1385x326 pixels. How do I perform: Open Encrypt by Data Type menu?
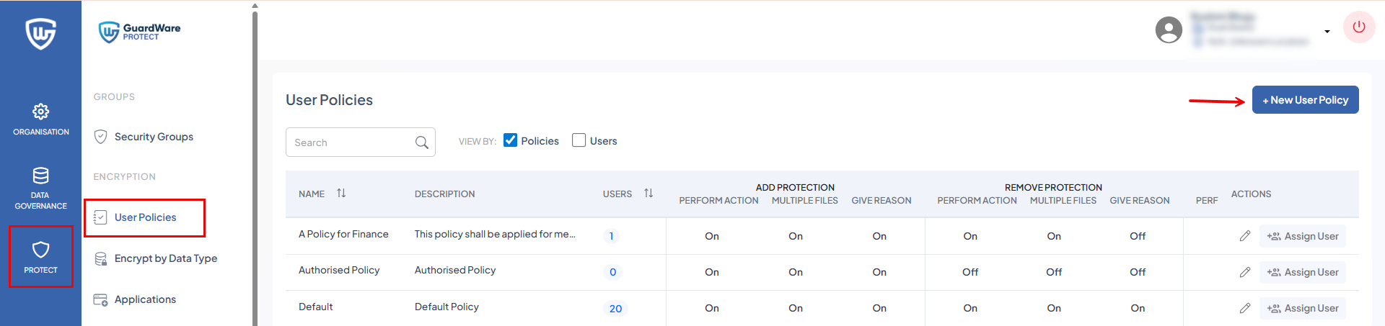pyautogui.click(x=165, y=258)
